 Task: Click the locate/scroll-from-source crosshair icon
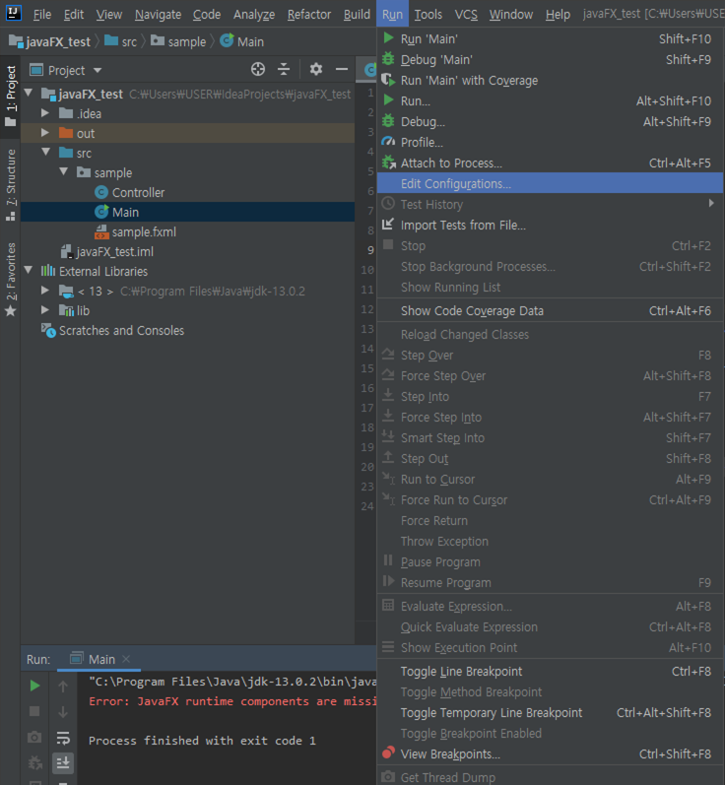point(258,69)
